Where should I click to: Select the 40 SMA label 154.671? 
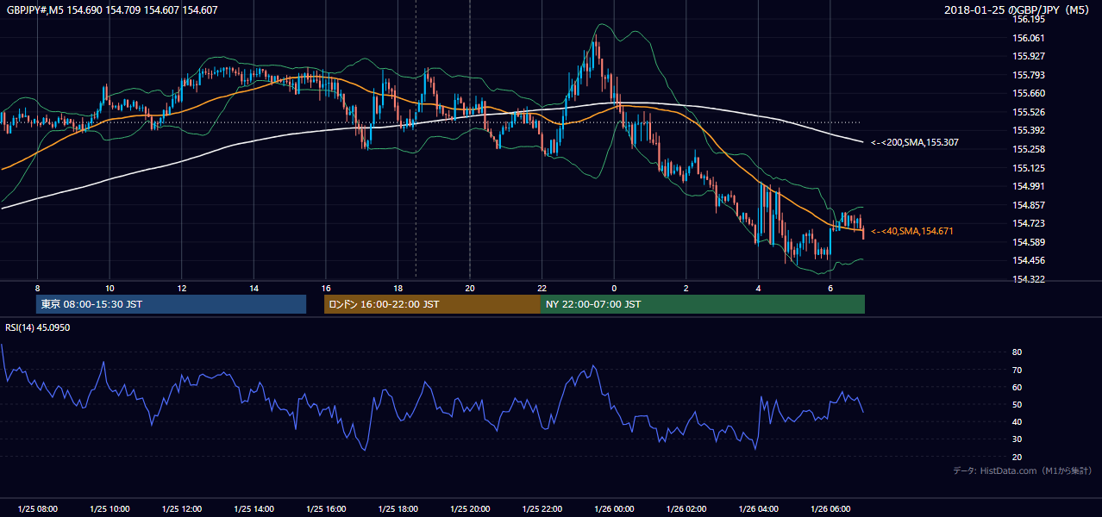pyautogui.click(x=912, y=231)
